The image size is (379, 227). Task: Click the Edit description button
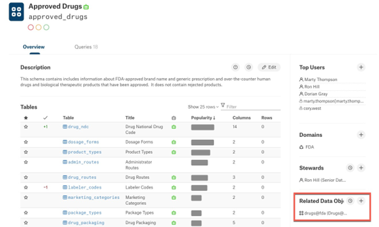(x=269, y=67)
